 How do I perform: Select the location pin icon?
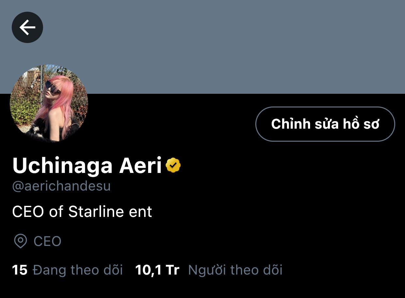tap(21, 241)
